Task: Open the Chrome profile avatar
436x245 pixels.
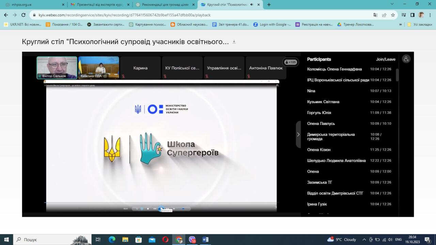Action: (421, 15)
